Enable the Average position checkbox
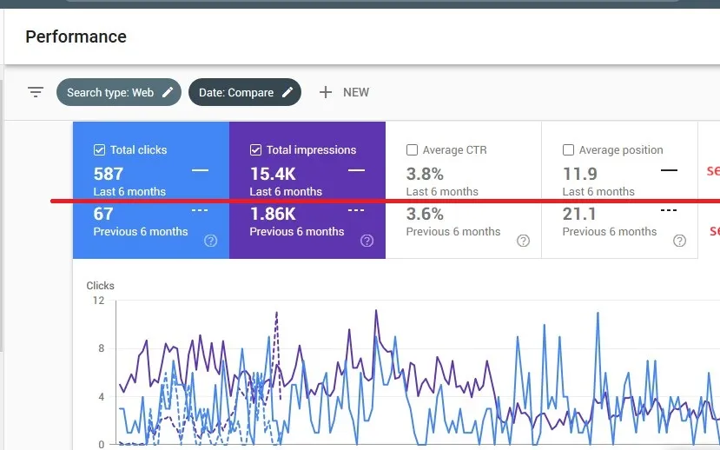 click(x=568, y=150)
